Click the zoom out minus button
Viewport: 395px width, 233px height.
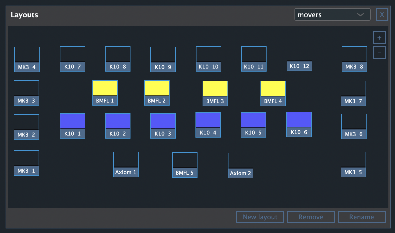click(x=379, y=53)
